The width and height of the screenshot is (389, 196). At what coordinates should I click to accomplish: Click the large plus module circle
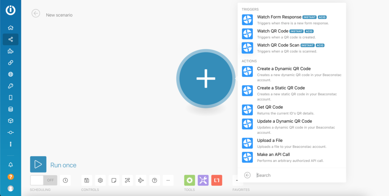(x=206, y=78)
